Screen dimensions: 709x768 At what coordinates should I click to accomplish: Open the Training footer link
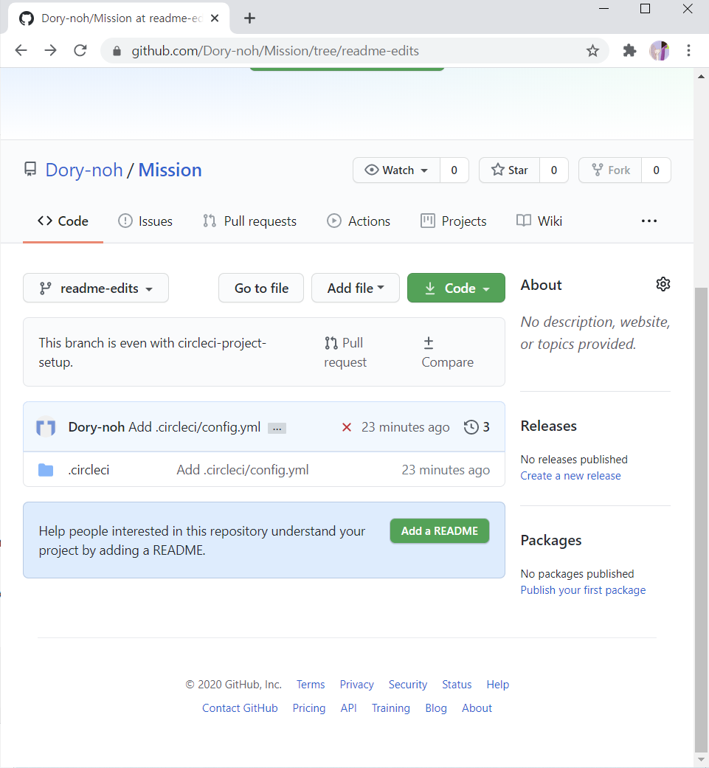tap(391, 708)
